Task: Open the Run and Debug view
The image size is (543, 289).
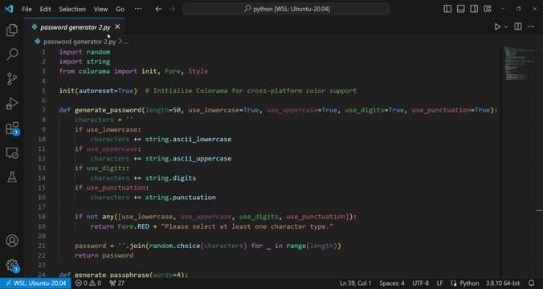Action: pos(12,104)
